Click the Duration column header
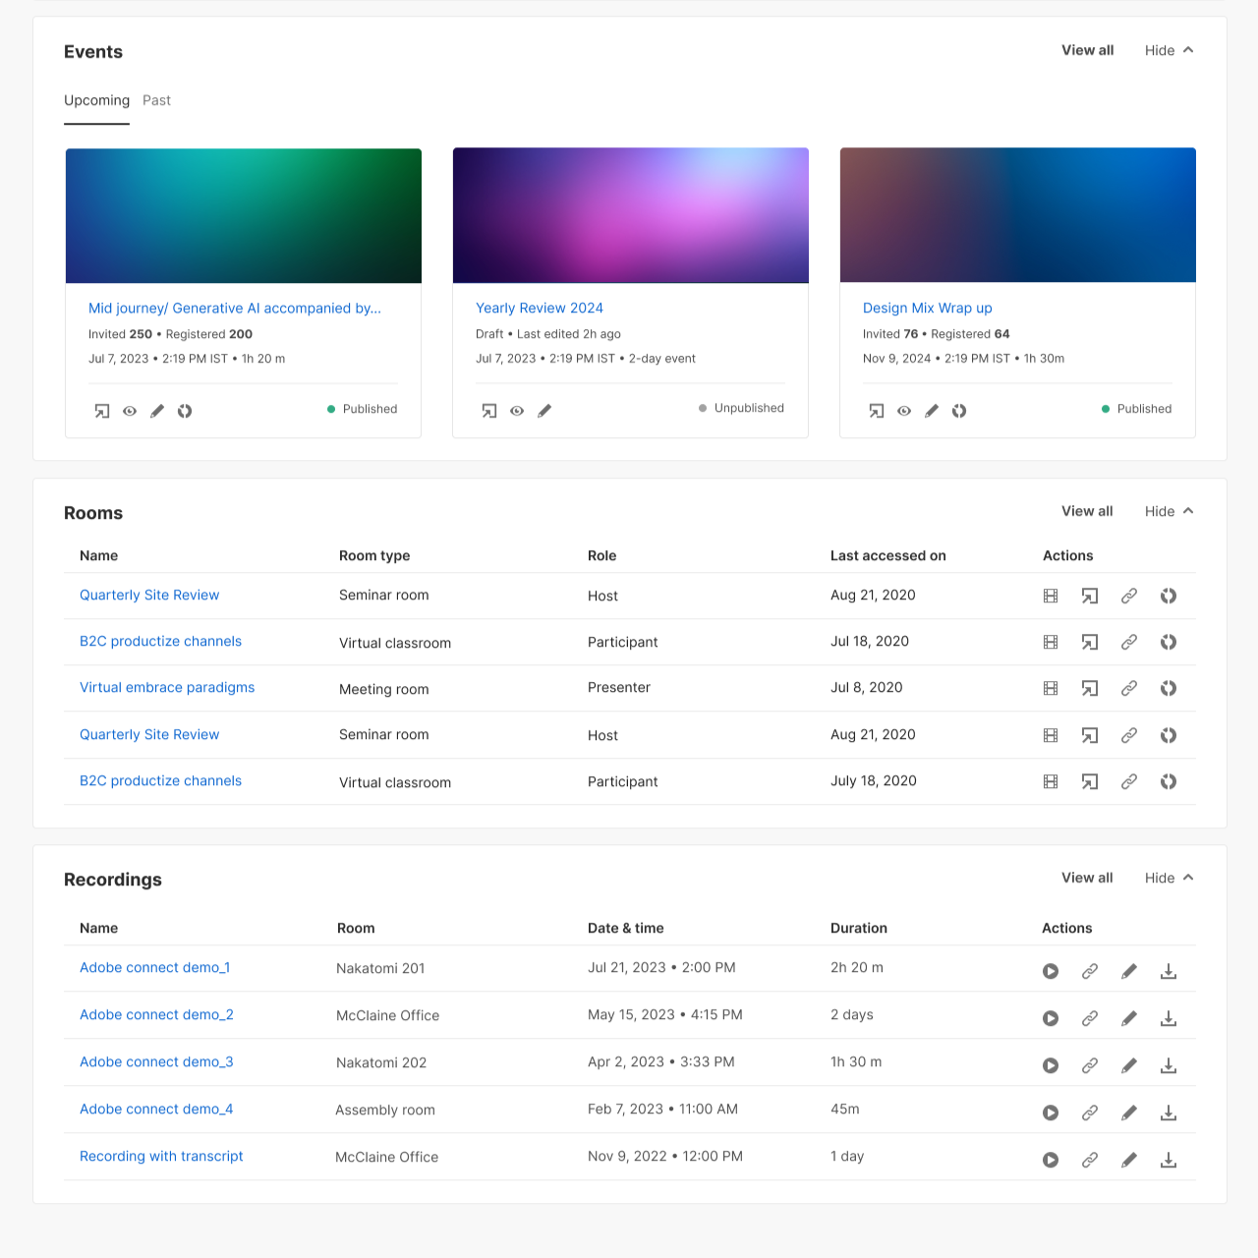The width and height of the screenshot is (1258, 1258). (859, 928)
